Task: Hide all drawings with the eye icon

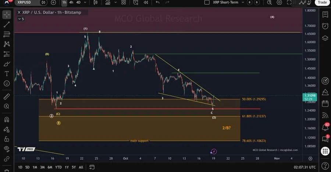Action: 7,149
